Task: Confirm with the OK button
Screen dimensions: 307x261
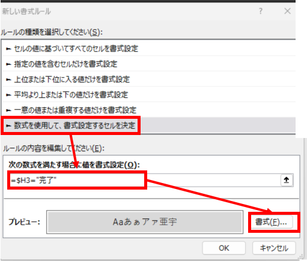Action: click(224, 248)
